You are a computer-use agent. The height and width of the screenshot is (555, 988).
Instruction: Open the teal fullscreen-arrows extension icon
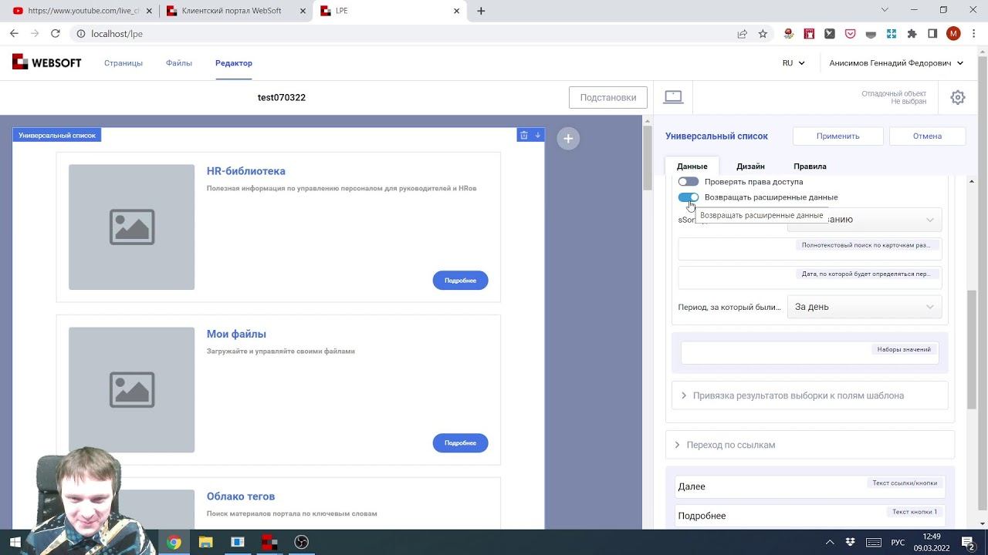pyautogui.click(x=892, y=33)
